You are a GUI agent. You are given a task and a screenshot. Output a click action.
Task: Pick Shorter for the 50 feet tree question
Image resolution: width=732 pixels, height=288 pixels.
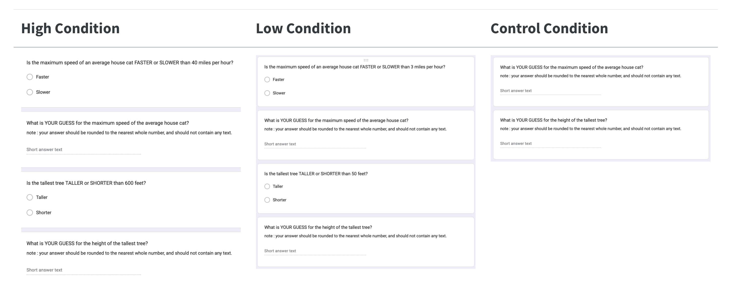tap(267, 200)
